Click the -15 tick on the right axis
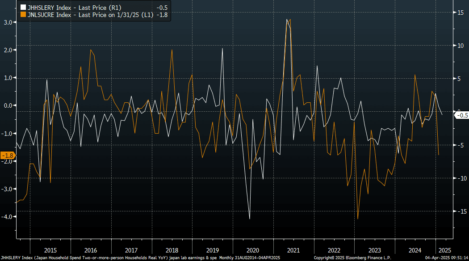The height and width of the screenshot is (261, 469). pyautogui.click(x=459, y=210)
